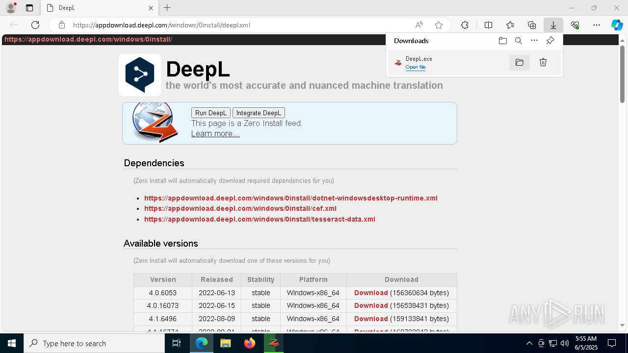Open the cef.xml dependency link
This screenshot has width=628, height=353.
click(x=240, y=208)
